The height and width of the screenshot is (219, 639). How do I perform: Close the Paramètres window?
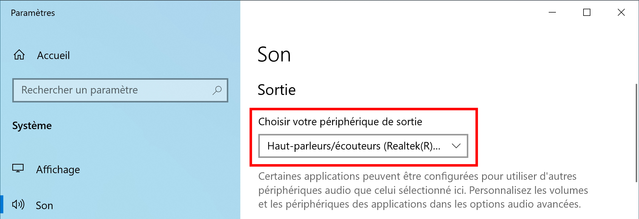coord(621,12)
